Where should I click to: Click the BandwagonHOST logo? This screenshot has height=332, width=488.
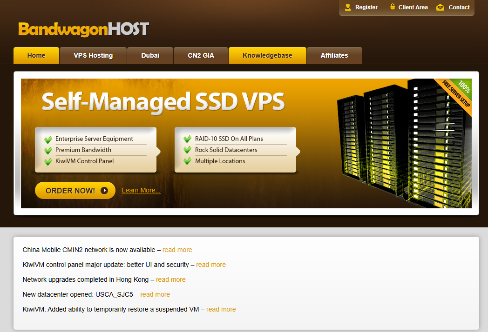84,29
